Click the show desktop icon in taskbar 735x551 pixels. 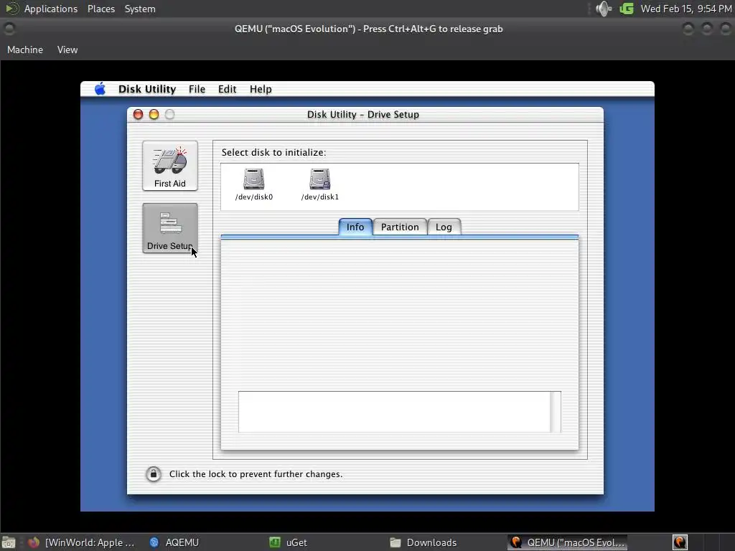(x=9, y=542)
